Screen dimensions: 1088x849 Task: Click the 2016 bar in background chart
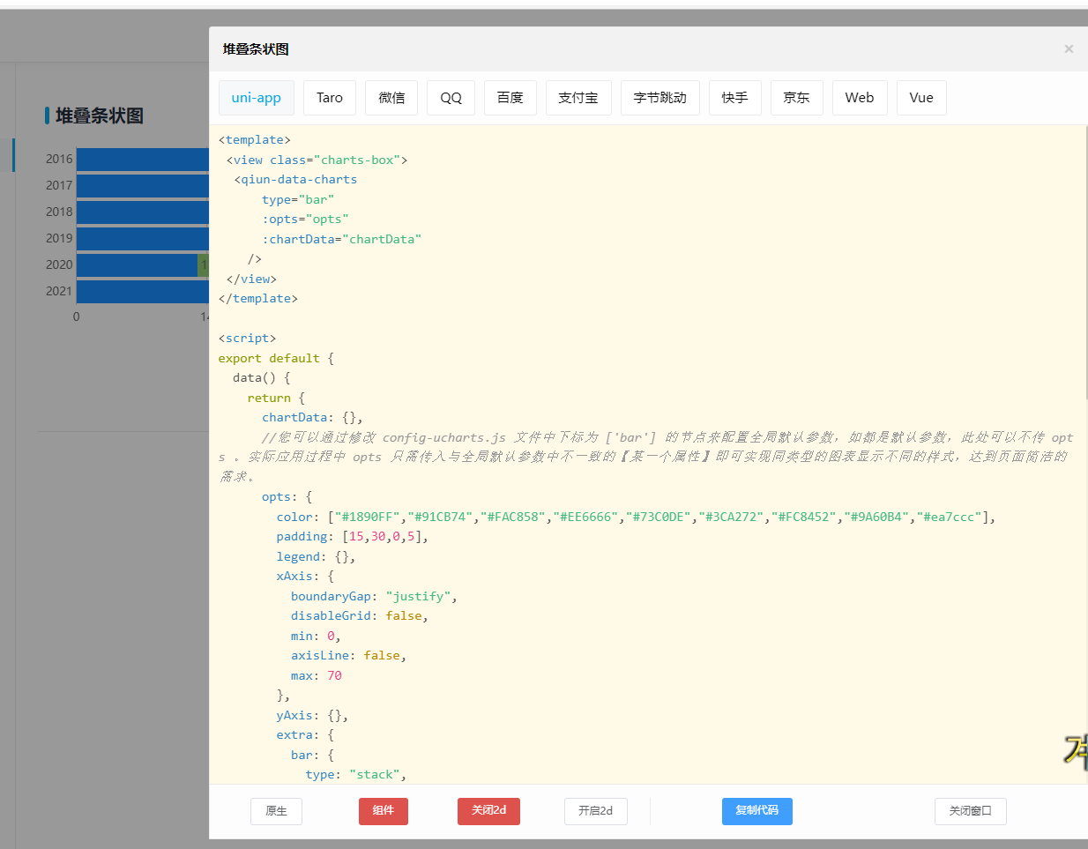click(143, 159)
